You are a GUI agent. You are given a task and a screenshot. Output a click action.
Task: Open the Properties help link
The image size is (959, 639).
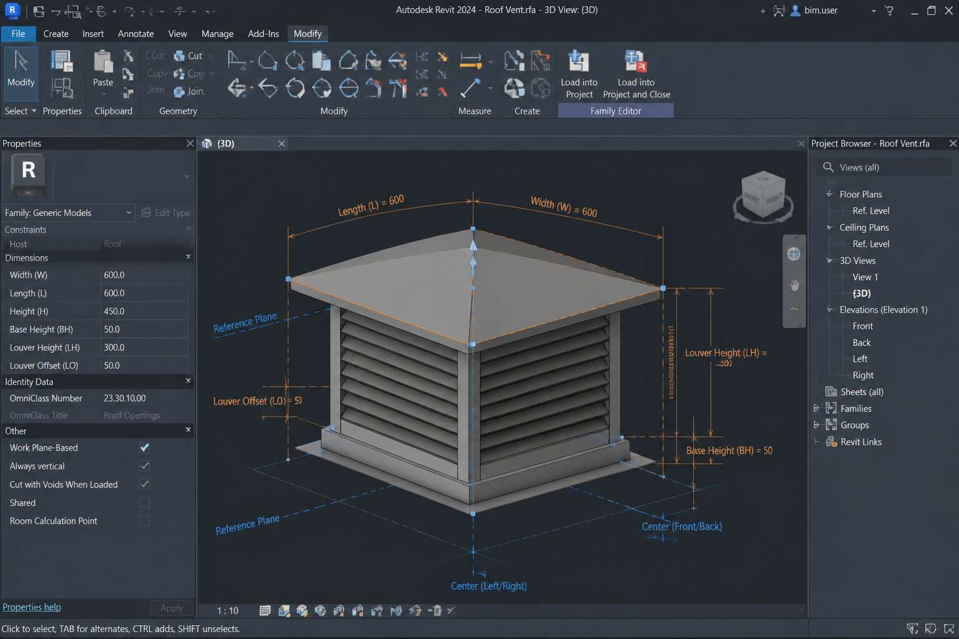tap(32, 607)
